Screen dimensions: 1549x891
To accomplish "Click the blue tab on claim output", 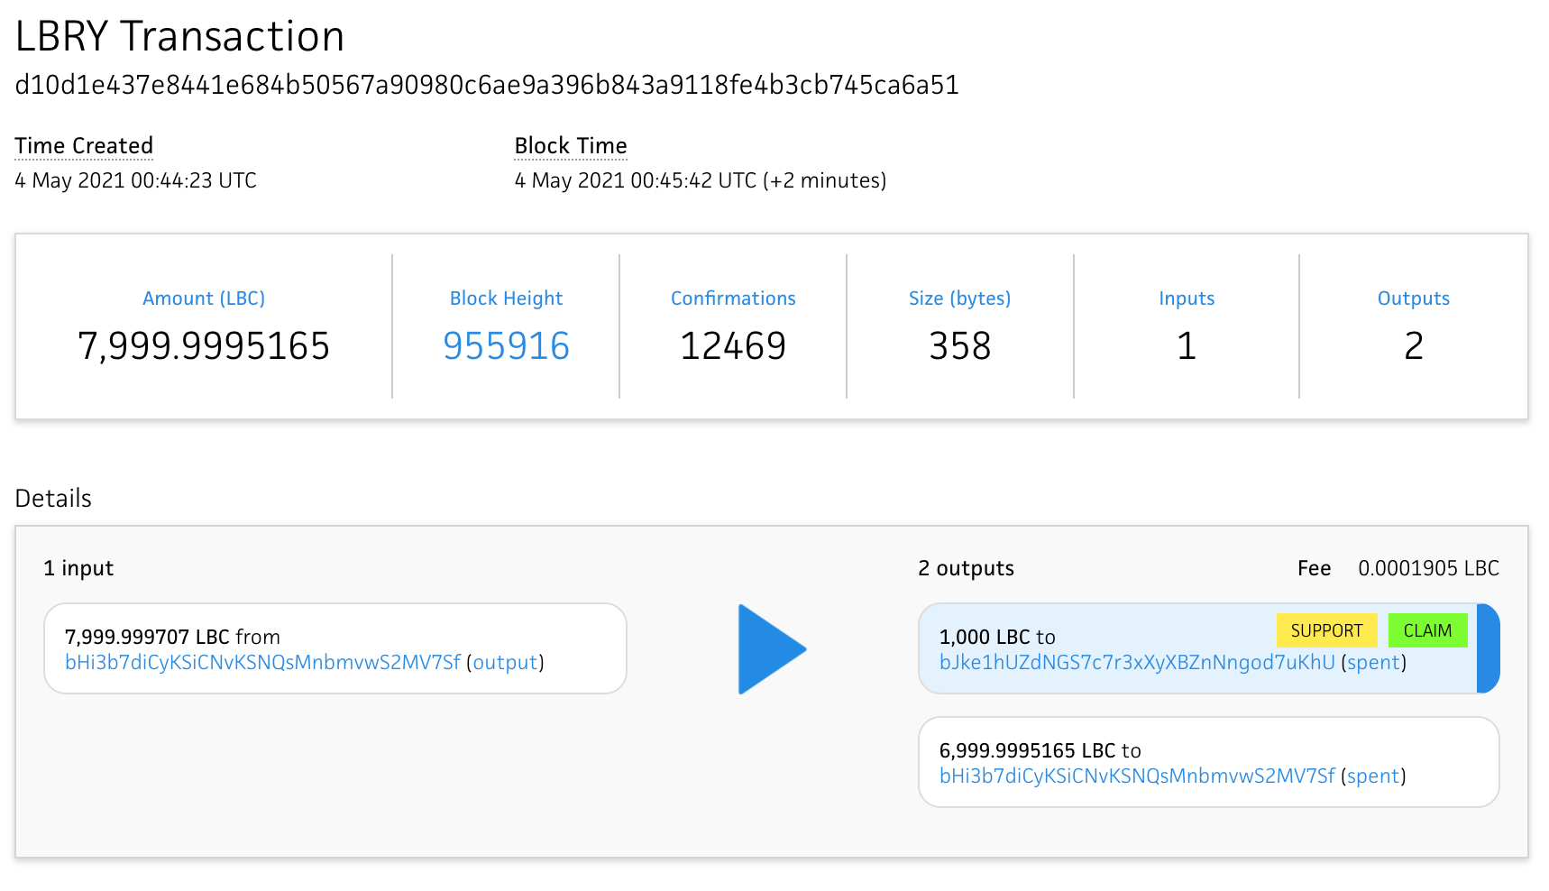I will pos(1489,648).
